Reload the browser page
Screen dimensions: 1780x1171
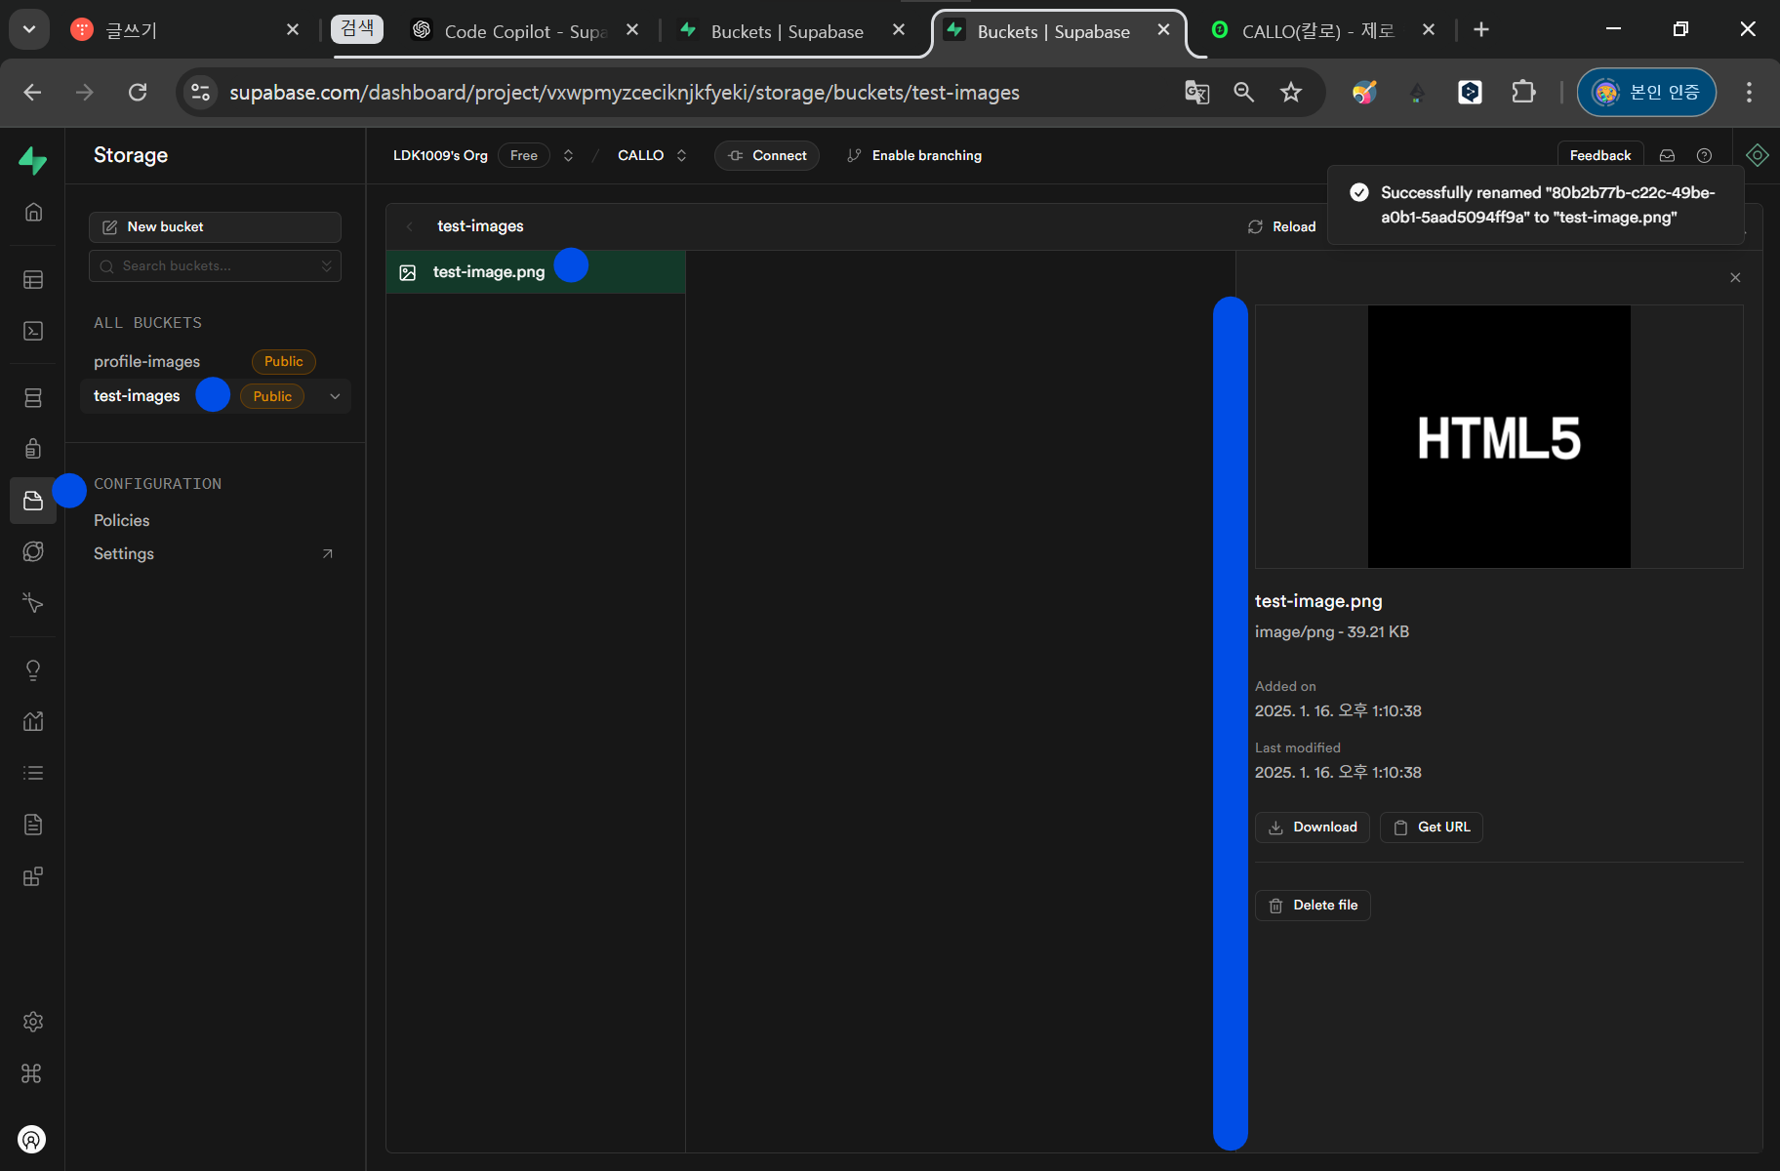click(138, 93)
